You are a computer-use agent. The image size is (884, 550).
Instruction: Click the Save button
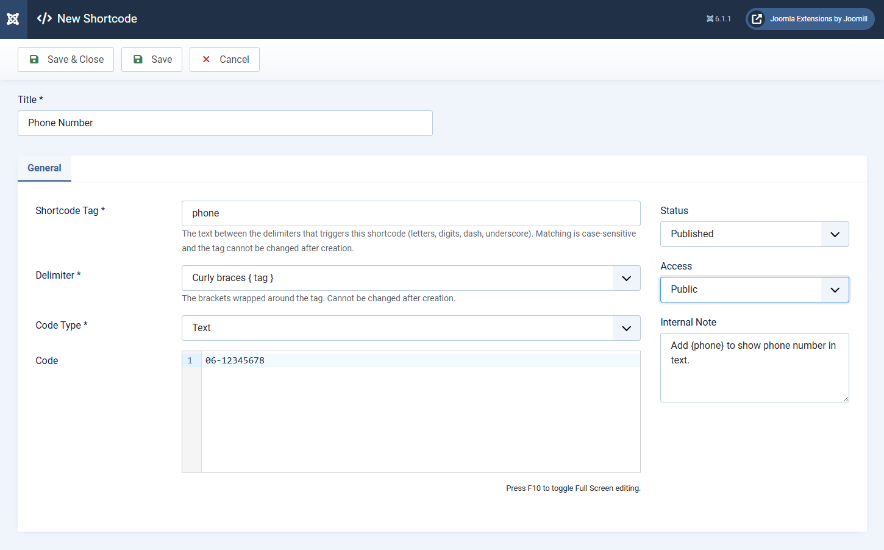pos(152,60)
